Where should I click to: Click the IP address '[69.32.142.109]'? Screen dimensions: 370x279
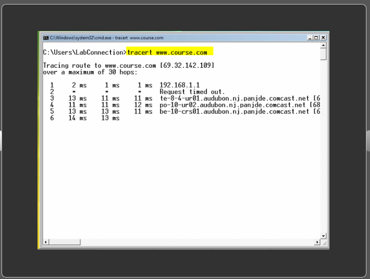pos(187,65)
